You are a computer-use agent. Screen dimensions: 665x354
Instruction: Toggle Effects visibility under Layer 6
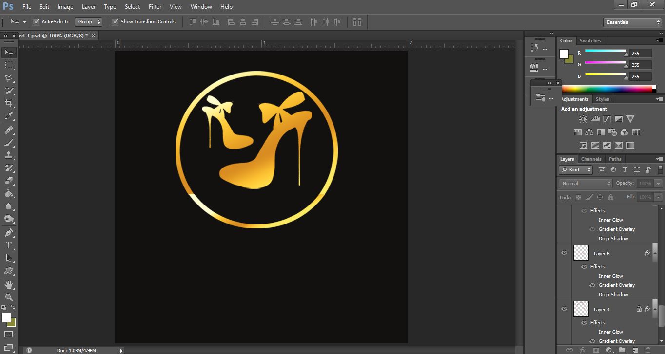584,267
